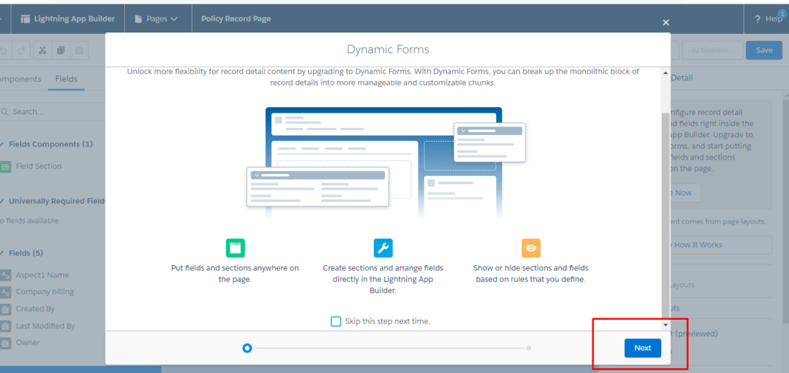Click the Pages document icon
This screenshot has height=373, width=789.
tap(139, 19)
